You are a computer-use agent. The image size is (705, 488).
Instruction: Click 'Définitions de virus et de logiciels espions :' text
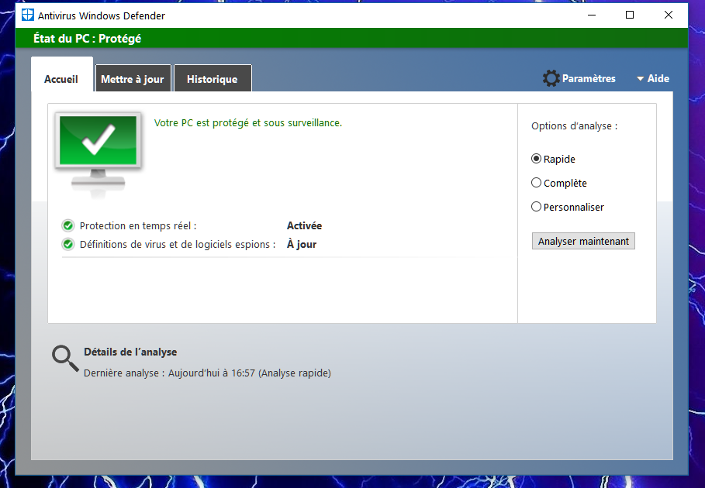click(178, 245)
